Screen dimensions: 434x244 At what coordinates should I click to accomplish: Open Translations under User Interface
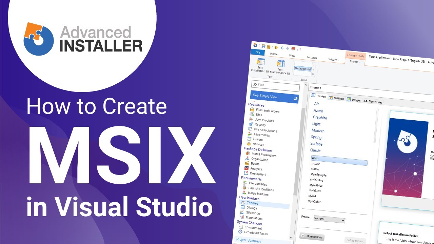tap(254, 218)
